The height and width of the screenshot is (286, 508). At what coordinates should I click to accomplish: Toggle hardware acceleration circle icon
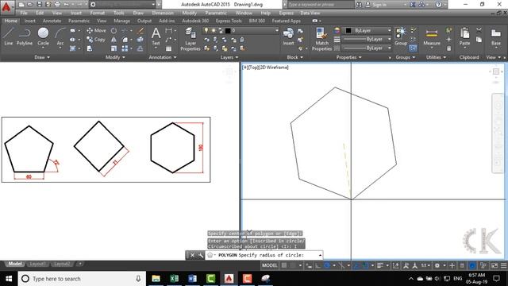pos(472,265)
